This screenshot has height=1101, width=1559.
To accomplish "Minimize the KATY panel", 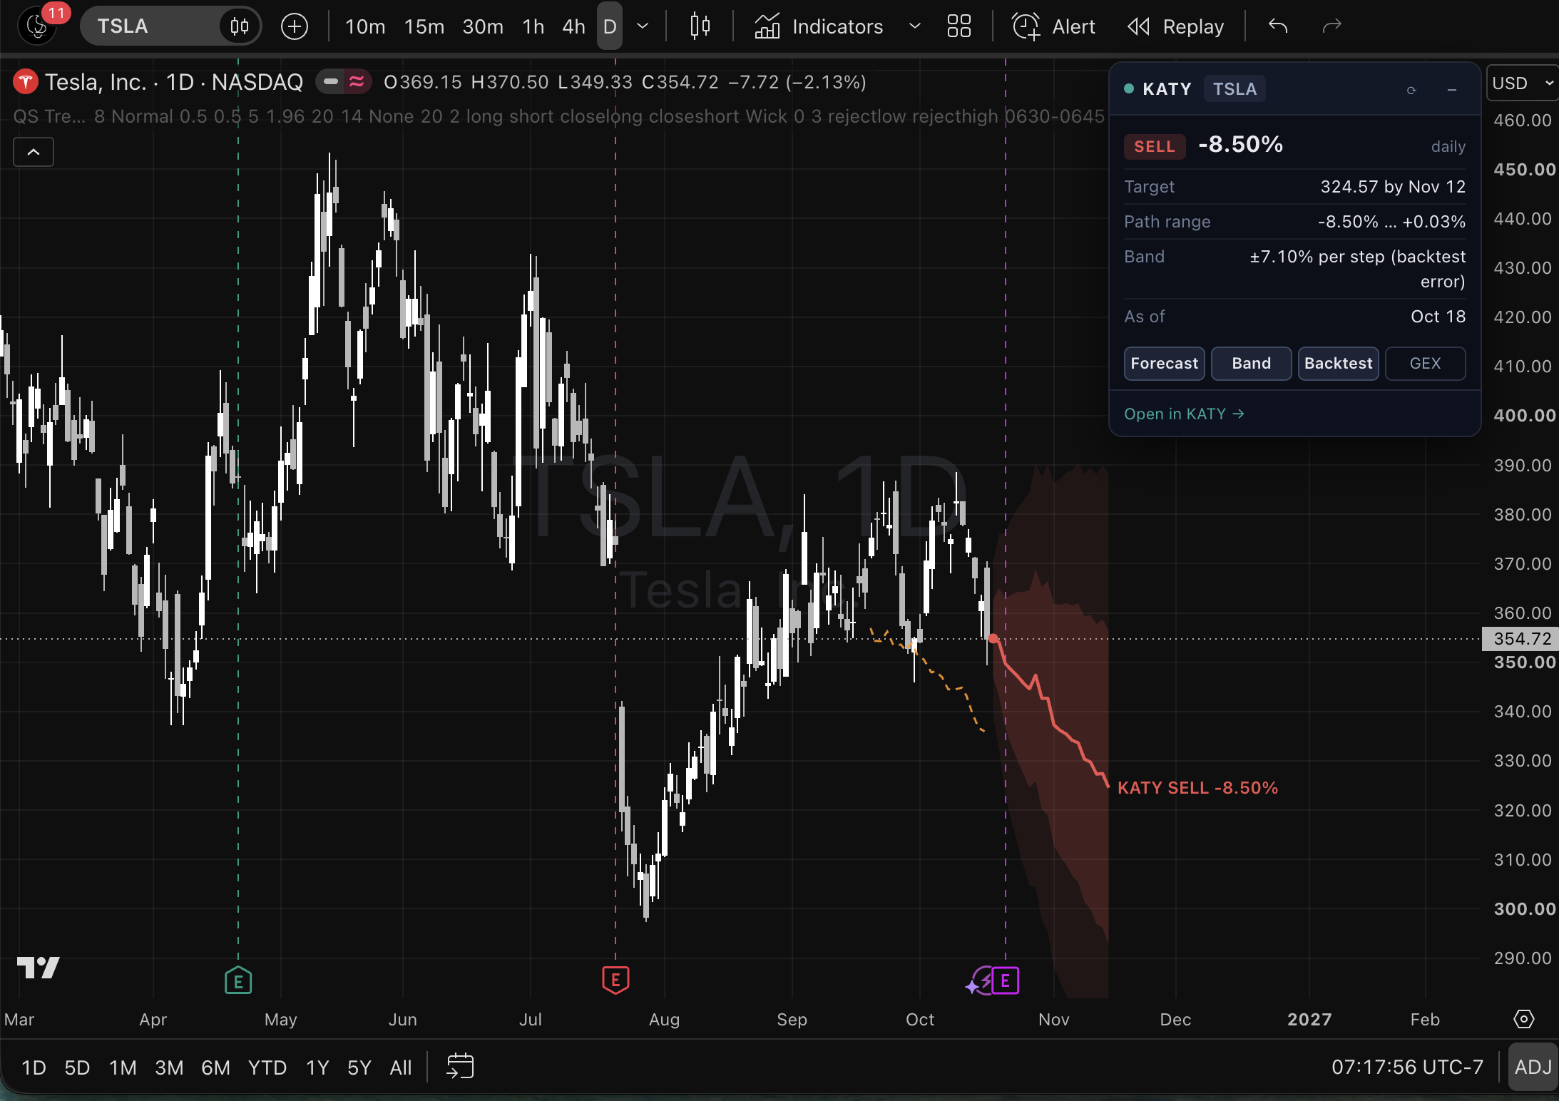I will tap(1451, 90).
